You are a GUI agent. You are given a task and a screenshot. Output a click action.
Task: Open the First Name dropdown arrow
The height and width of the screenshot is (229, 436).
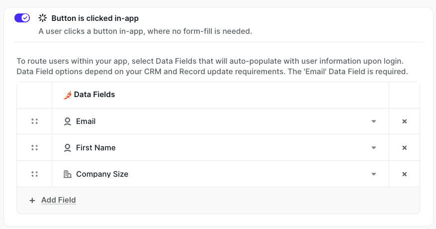[x=373, y=148]
